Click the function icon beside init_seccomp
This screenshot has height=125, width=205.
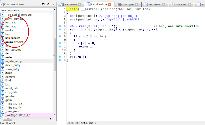[x=2, y=50]
